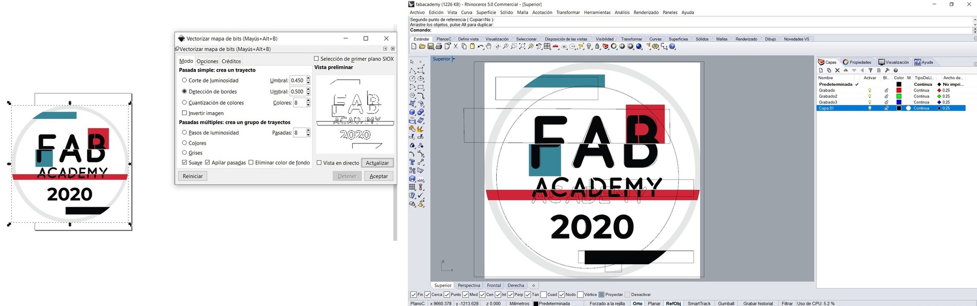Toggle Cerca osnap checkbox
Image resolution: width=977 pixels, height=306 pixels.
tap(427, 295)
